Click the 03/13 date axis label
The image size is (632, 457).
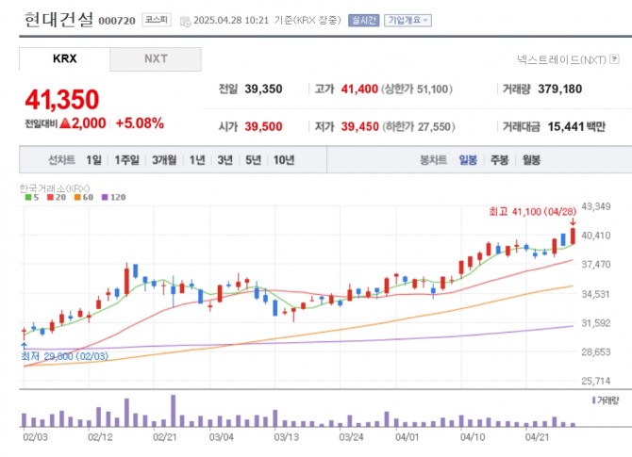tap(286, 437)
